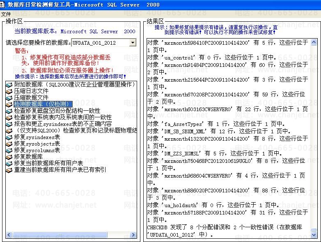The height and width of the screenshot is (242, 321).
Task: Click the 'DM_ZZS_XGMSL' result line
Action: (215, 153)
